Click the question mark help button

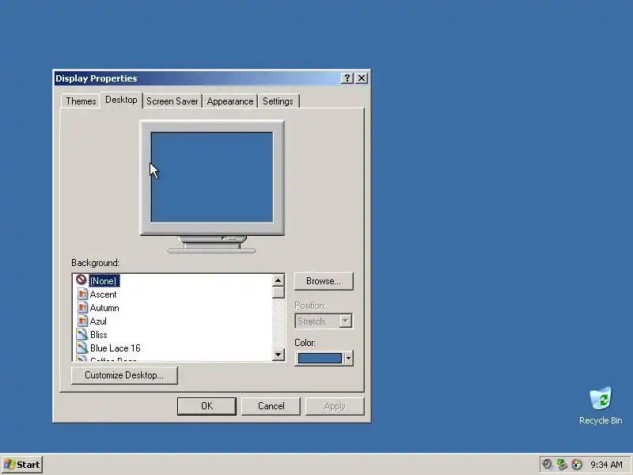coord(347,78)
